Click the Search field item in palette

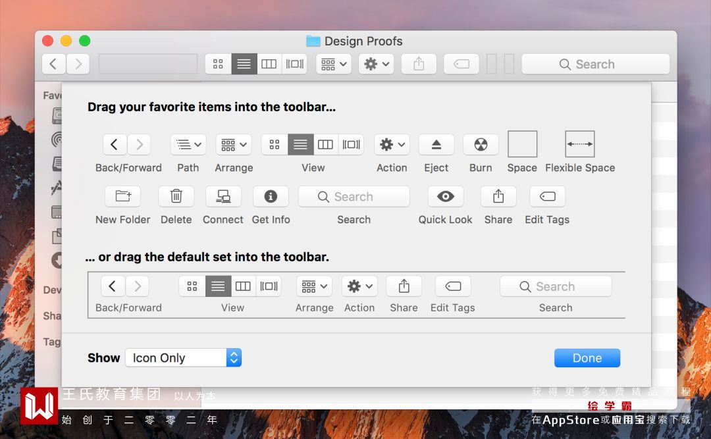point(354,196)
